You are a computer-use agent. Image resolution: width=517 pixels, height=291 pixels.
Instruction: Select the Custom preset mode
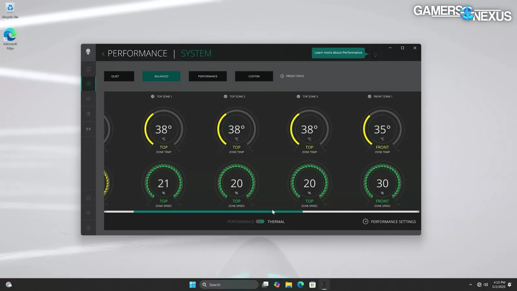click(254, 76)
